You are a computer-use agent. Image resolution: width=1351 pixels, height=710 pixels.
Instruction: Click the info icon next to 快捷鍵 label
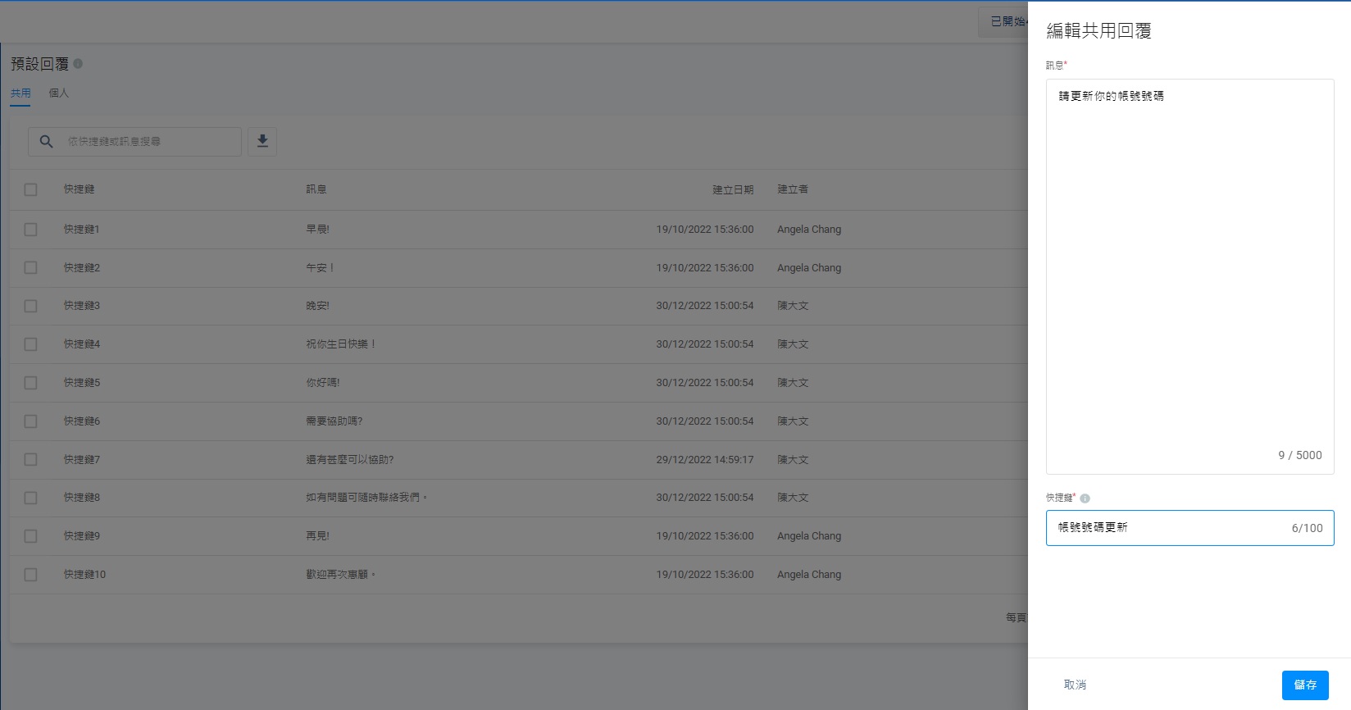point(1085,498)
